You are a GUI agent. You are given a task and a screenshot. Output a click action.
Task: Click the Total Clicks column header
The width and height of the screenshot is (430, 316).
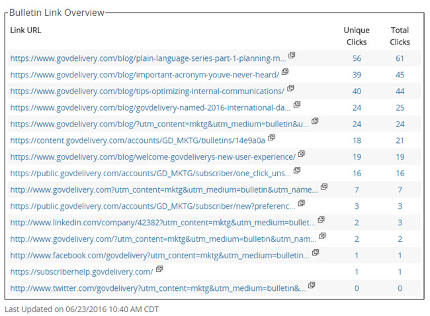[400, 36]
